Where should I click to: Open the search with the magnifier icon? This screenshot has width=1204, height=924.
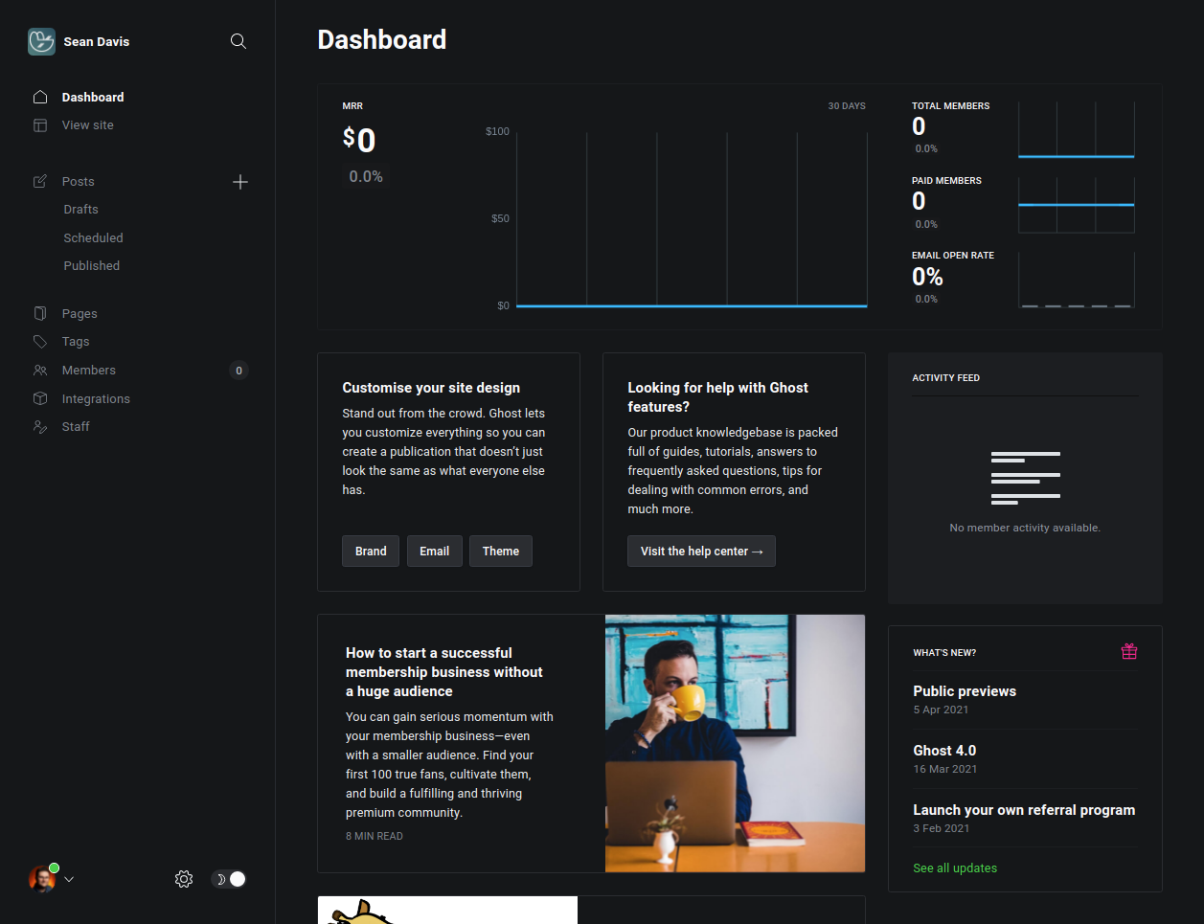coord(238,41)
